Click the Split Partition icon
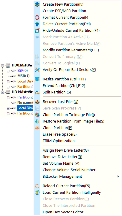Viewport: 122px width, 216px height. point(37,92)
